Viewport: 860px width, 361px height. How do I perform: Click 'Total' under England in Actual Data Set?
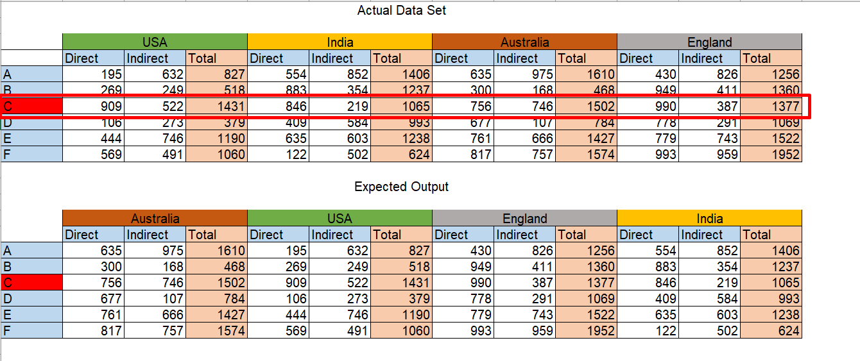[x=771, y=58]
